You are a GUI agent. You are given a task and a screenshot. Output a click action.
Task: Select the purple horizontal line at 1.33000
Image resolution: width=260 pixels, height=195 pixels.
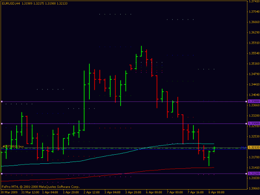pos(124,123)
